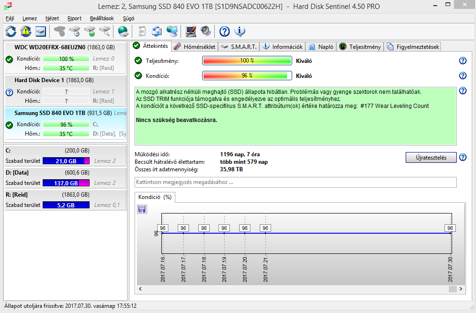476x313 pixels.
Task: Click the overview Kondíció 96 % gradient bar
Action: click(247, 76)
